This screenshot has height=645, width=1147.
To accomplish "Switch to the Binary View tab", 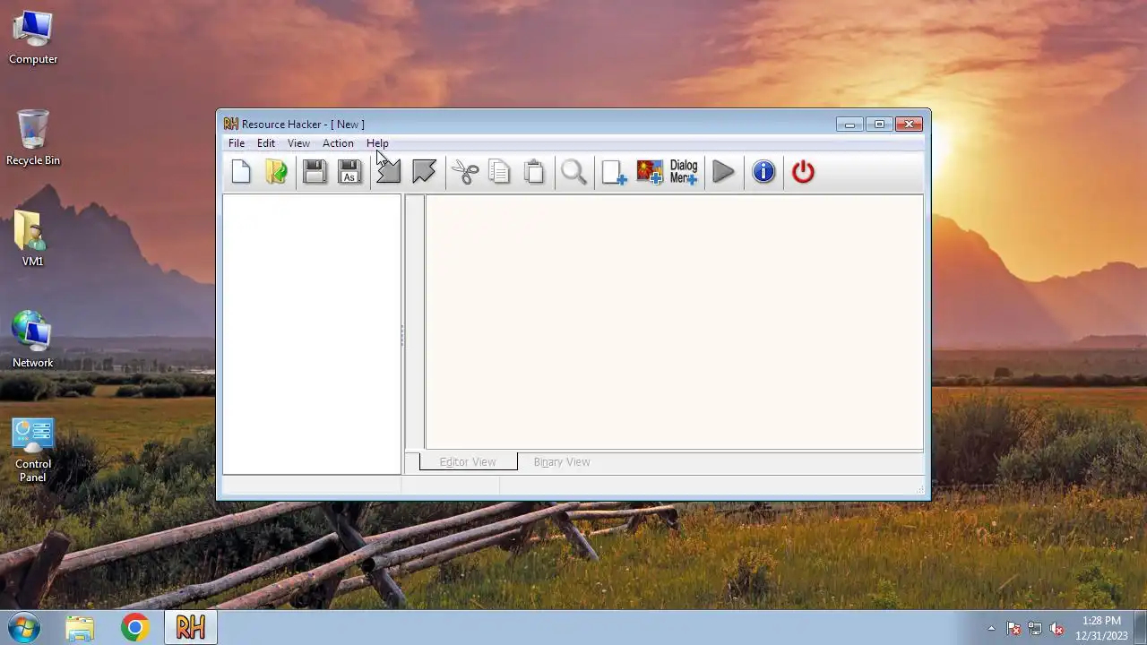I will 562,462.
